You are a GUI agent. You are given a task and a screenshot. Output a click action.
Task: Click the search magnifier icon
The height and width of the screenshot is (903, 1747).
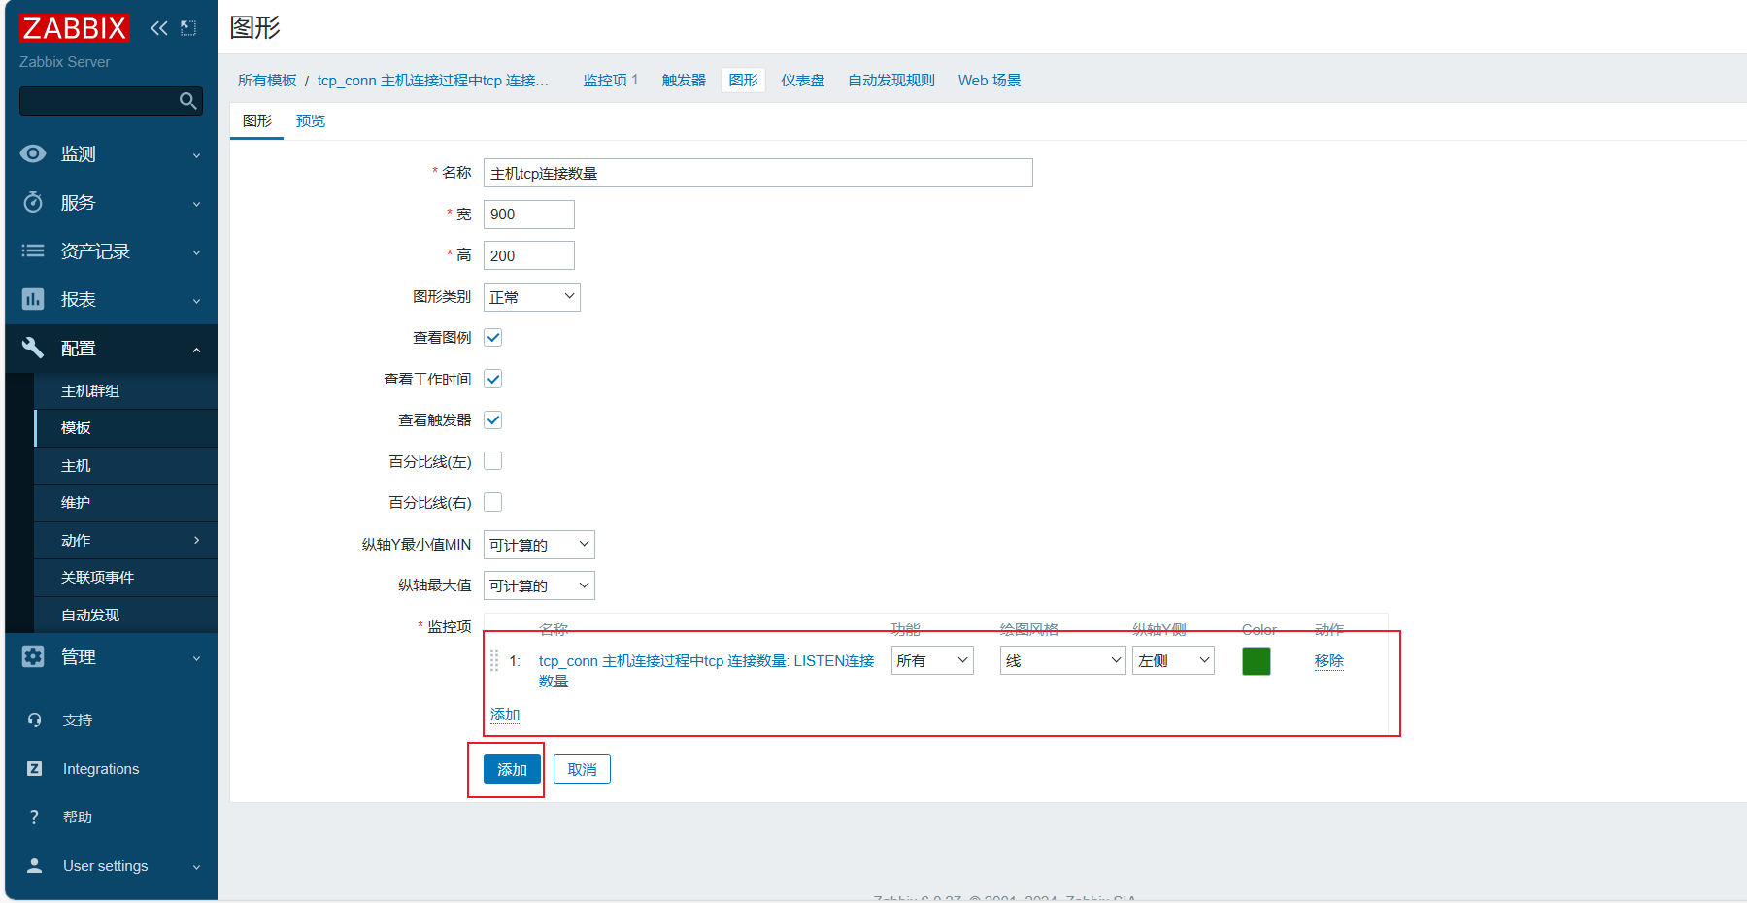click(188, 101)
